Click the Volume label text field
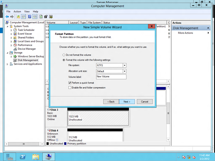 [111, 77]
